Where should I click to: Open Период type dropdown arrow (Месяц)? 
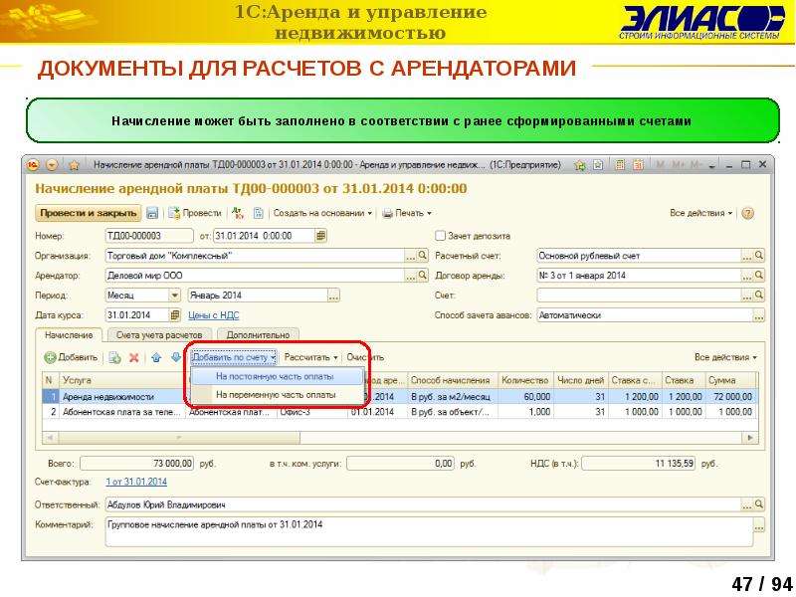click(x=175, y=295)
